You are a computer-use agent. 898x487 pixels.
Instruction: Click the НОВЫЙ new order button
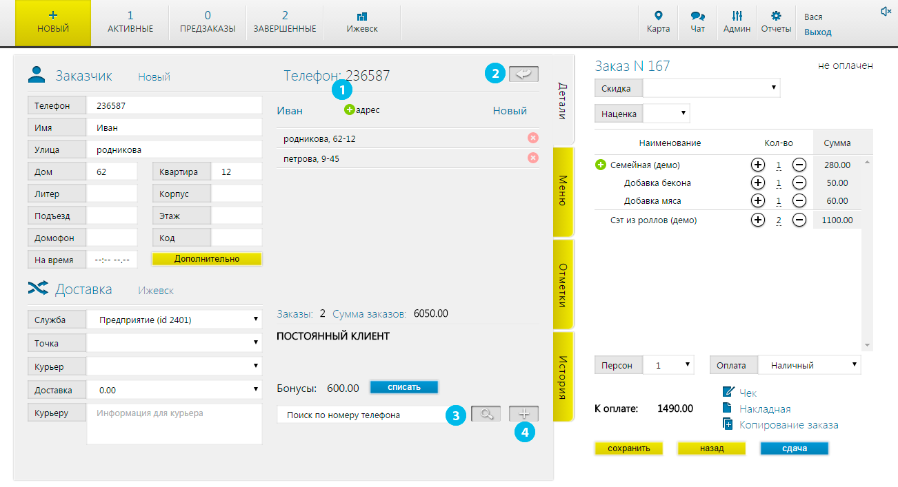tap(53, 23)
